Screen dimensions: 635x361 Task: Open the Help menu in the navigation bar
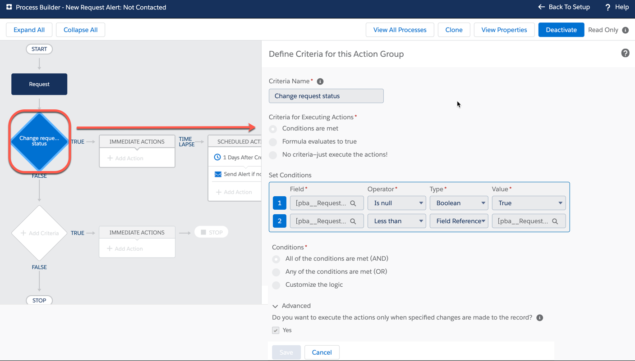point(617,7)
